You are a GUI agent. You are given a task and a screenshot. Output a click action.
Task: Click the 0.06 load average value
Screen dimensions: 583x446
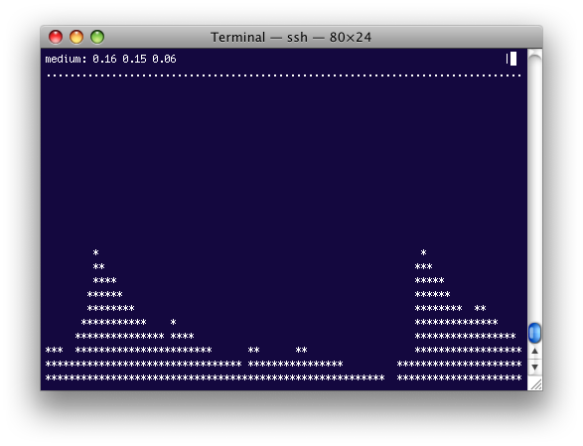point(164,59)
